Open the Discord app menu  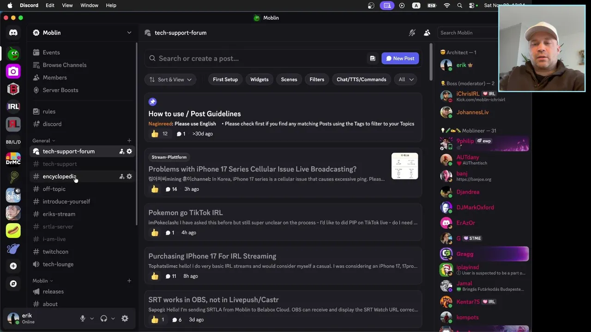[29, 6]
